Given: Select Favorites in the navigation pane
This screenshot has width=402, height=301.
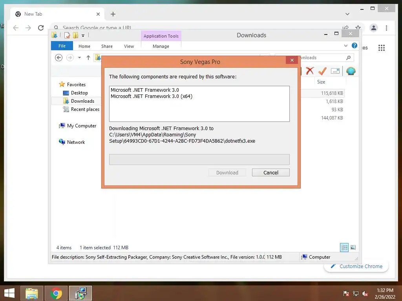Looking at the screenshot, I should point(76,85).
